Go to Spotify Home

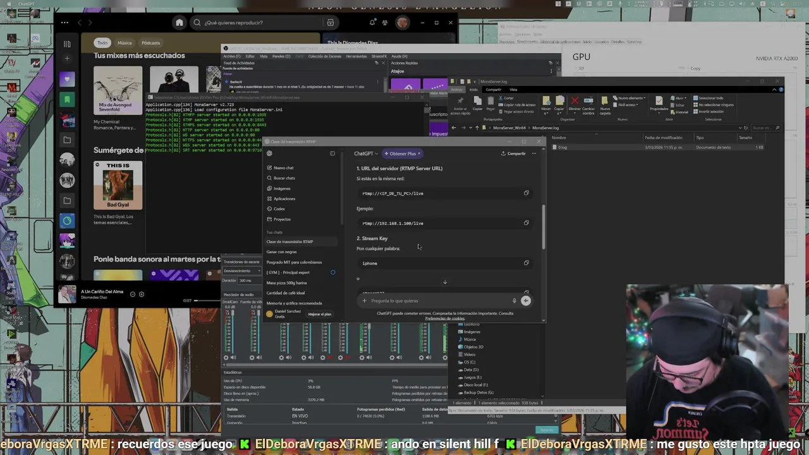(179, 23)
